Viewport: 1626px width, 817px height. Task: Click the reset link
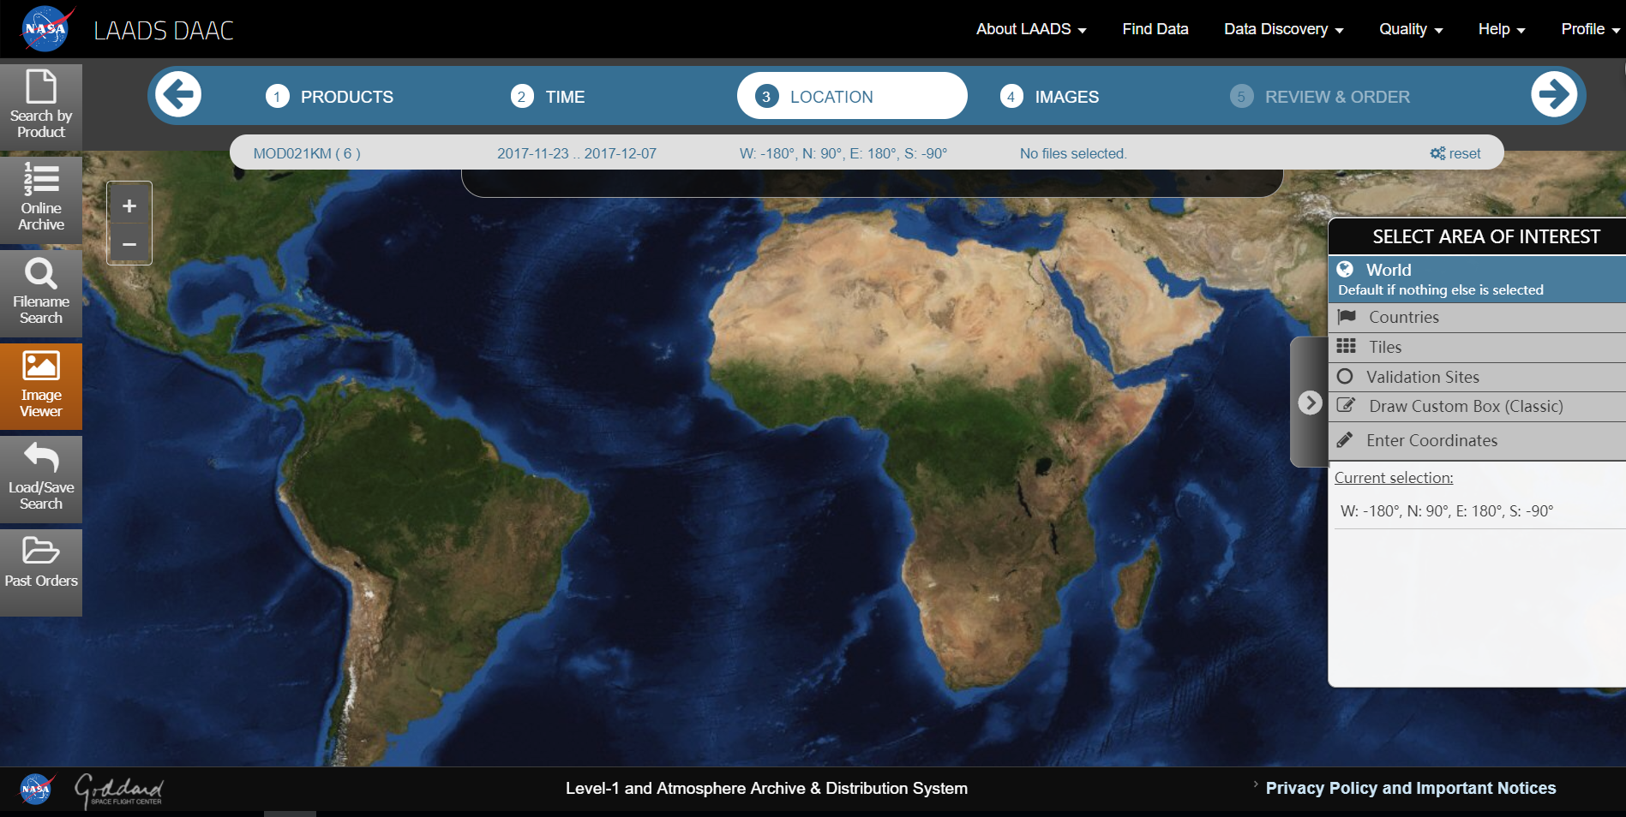(1455, 153)
